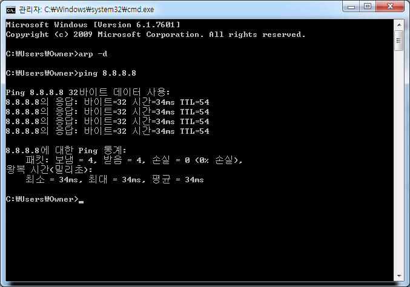This screenshot has height=287, width=410.
Task: Click the window title text 'C:\Windows\system32\cmd.exe'
Action: 99,10
